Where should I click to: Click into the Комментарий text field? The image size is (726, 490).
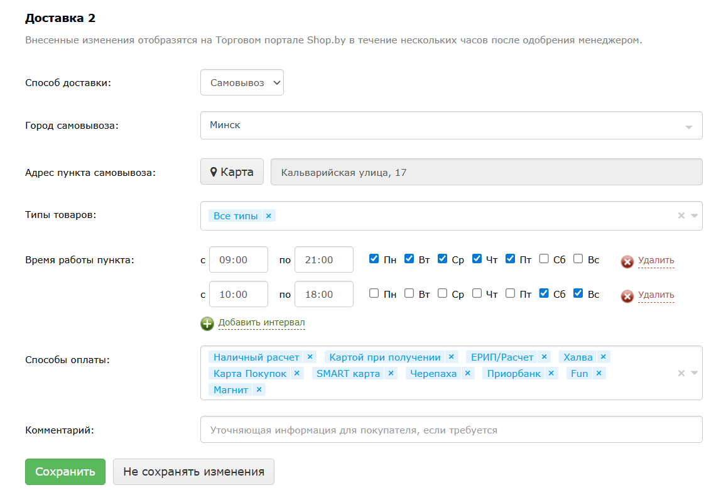(x=450, y=430)
